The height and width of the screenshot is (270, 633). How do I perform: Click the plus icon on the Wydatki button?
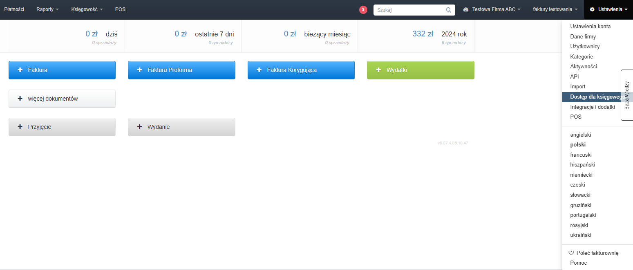pos(378,70)
